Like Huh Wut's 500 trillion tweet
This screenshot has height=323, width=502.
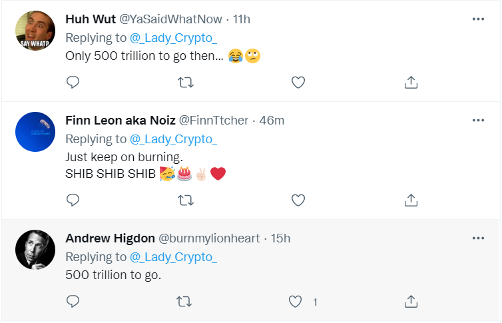[298, 82]
